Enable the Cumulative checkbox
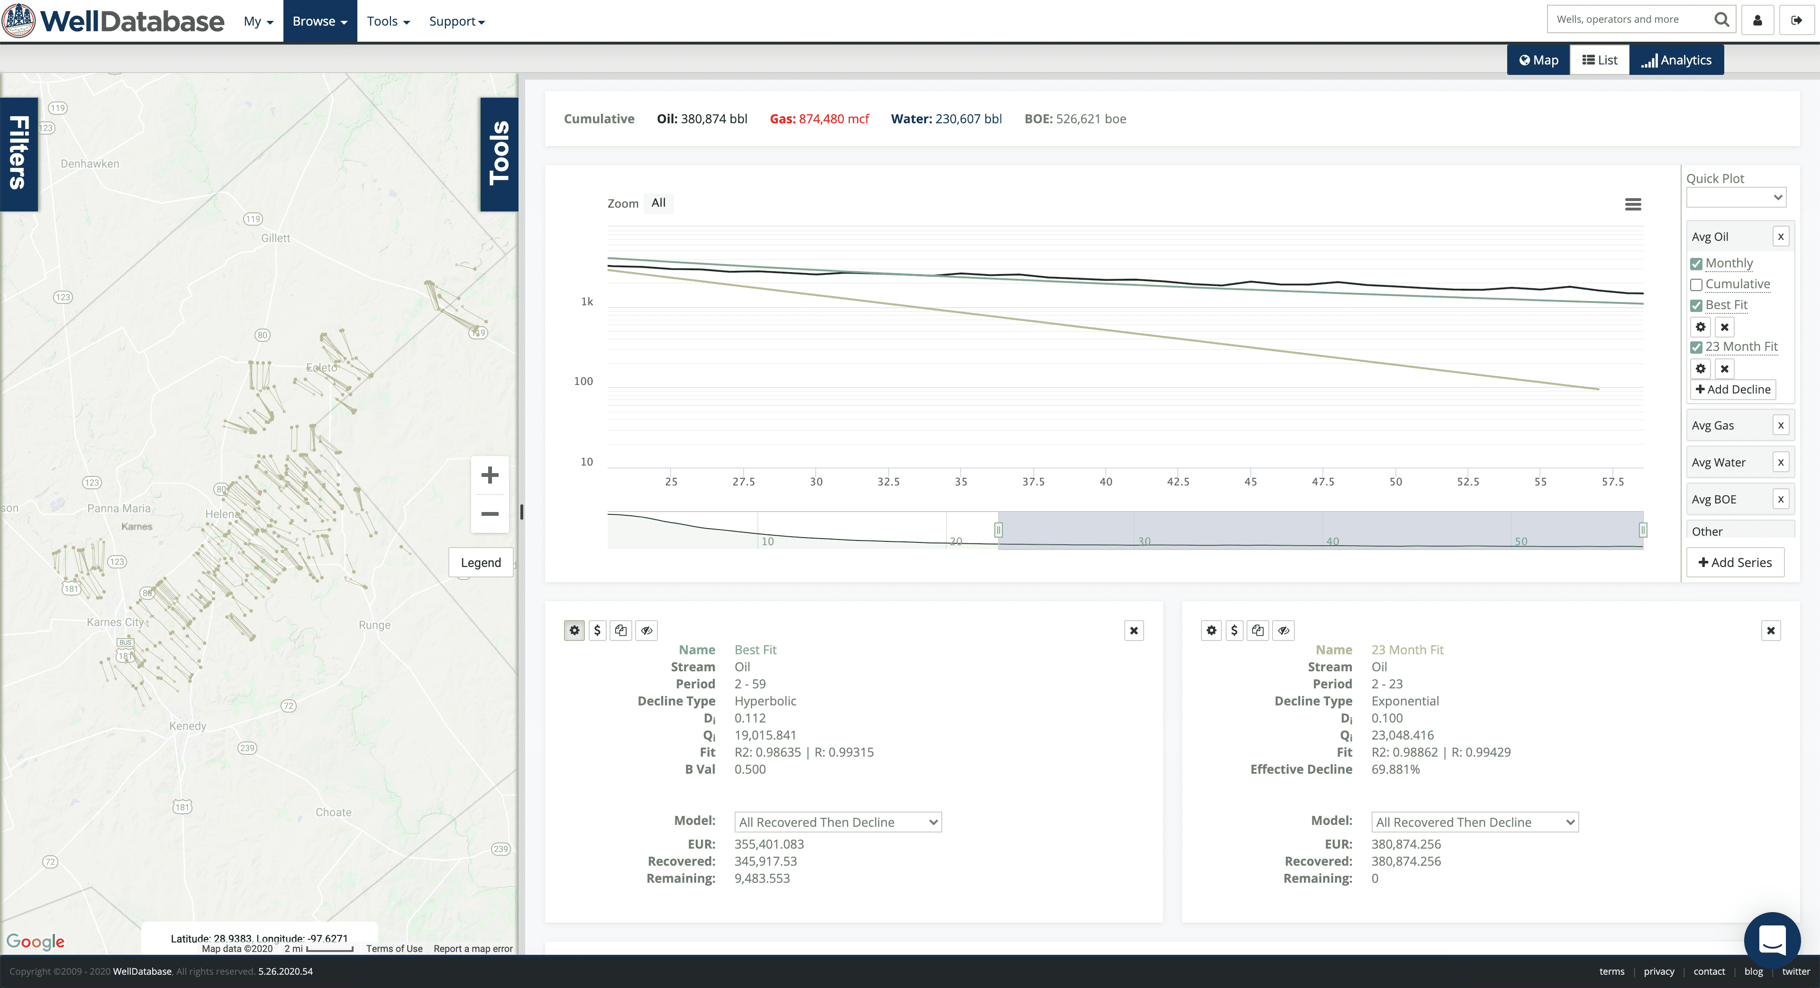 [x=1696, y=285]
